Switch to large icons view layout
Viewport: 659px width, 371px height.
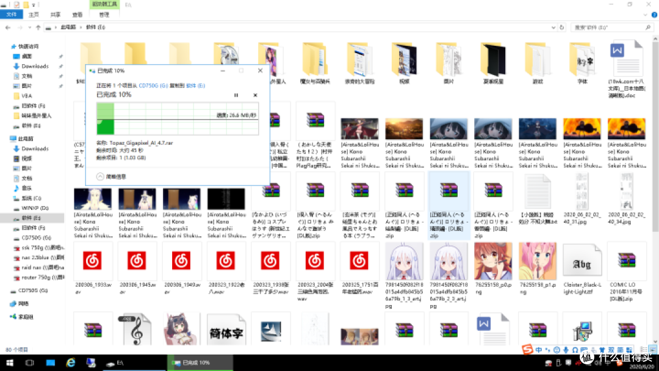pos(653,350)
